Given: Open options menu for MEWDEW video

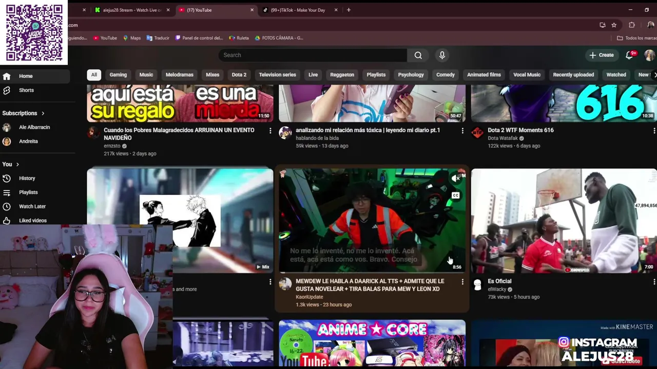Looking at the screenshot, I should (462, 282).
